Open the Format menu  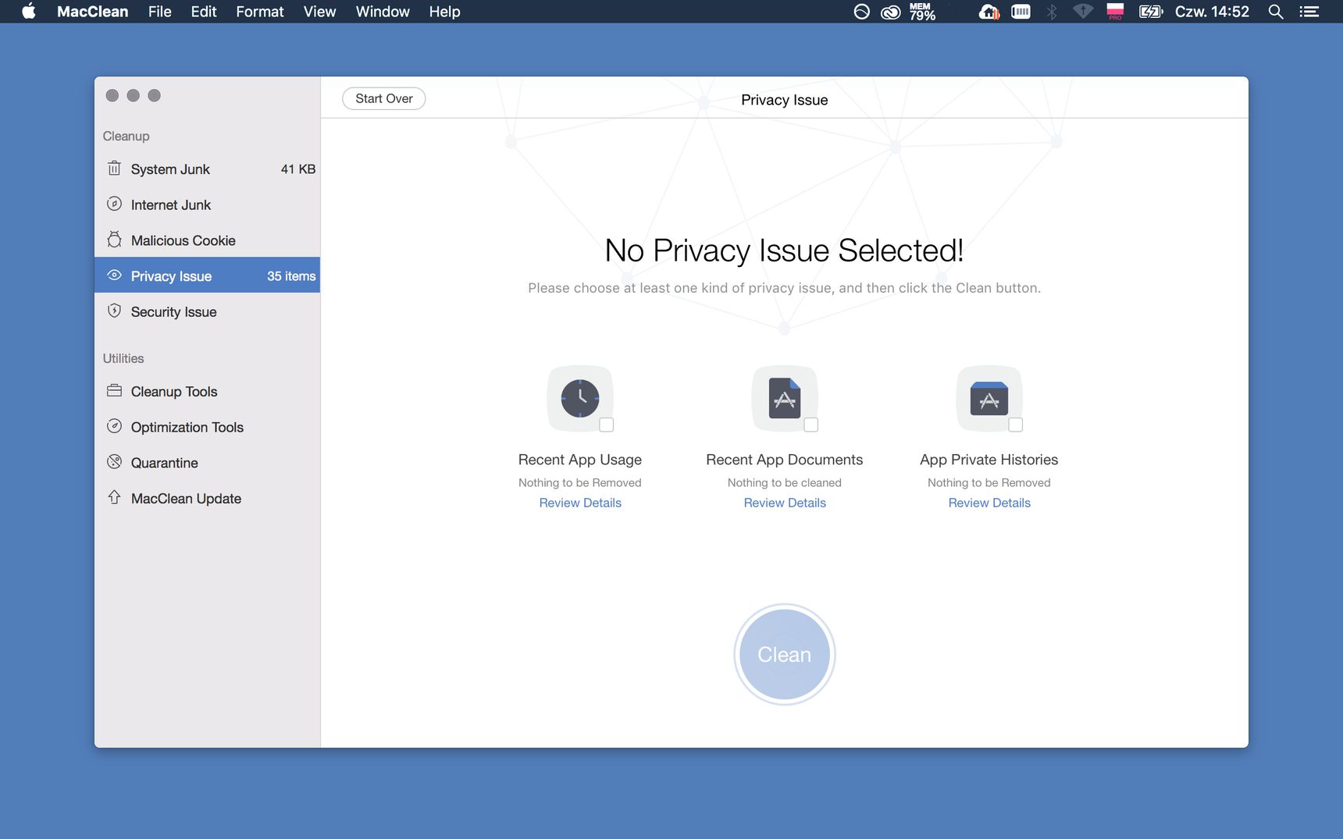coord(260,12)
